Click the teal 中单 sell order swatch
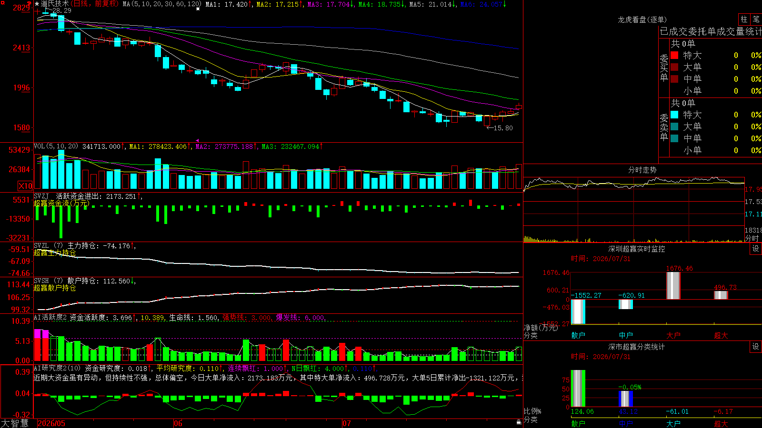 pyautogui.click(x=674, y=138)
